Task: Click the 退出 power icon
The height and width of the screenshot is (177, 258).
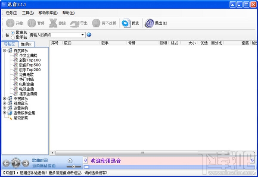Action: (x=149, y=23)
